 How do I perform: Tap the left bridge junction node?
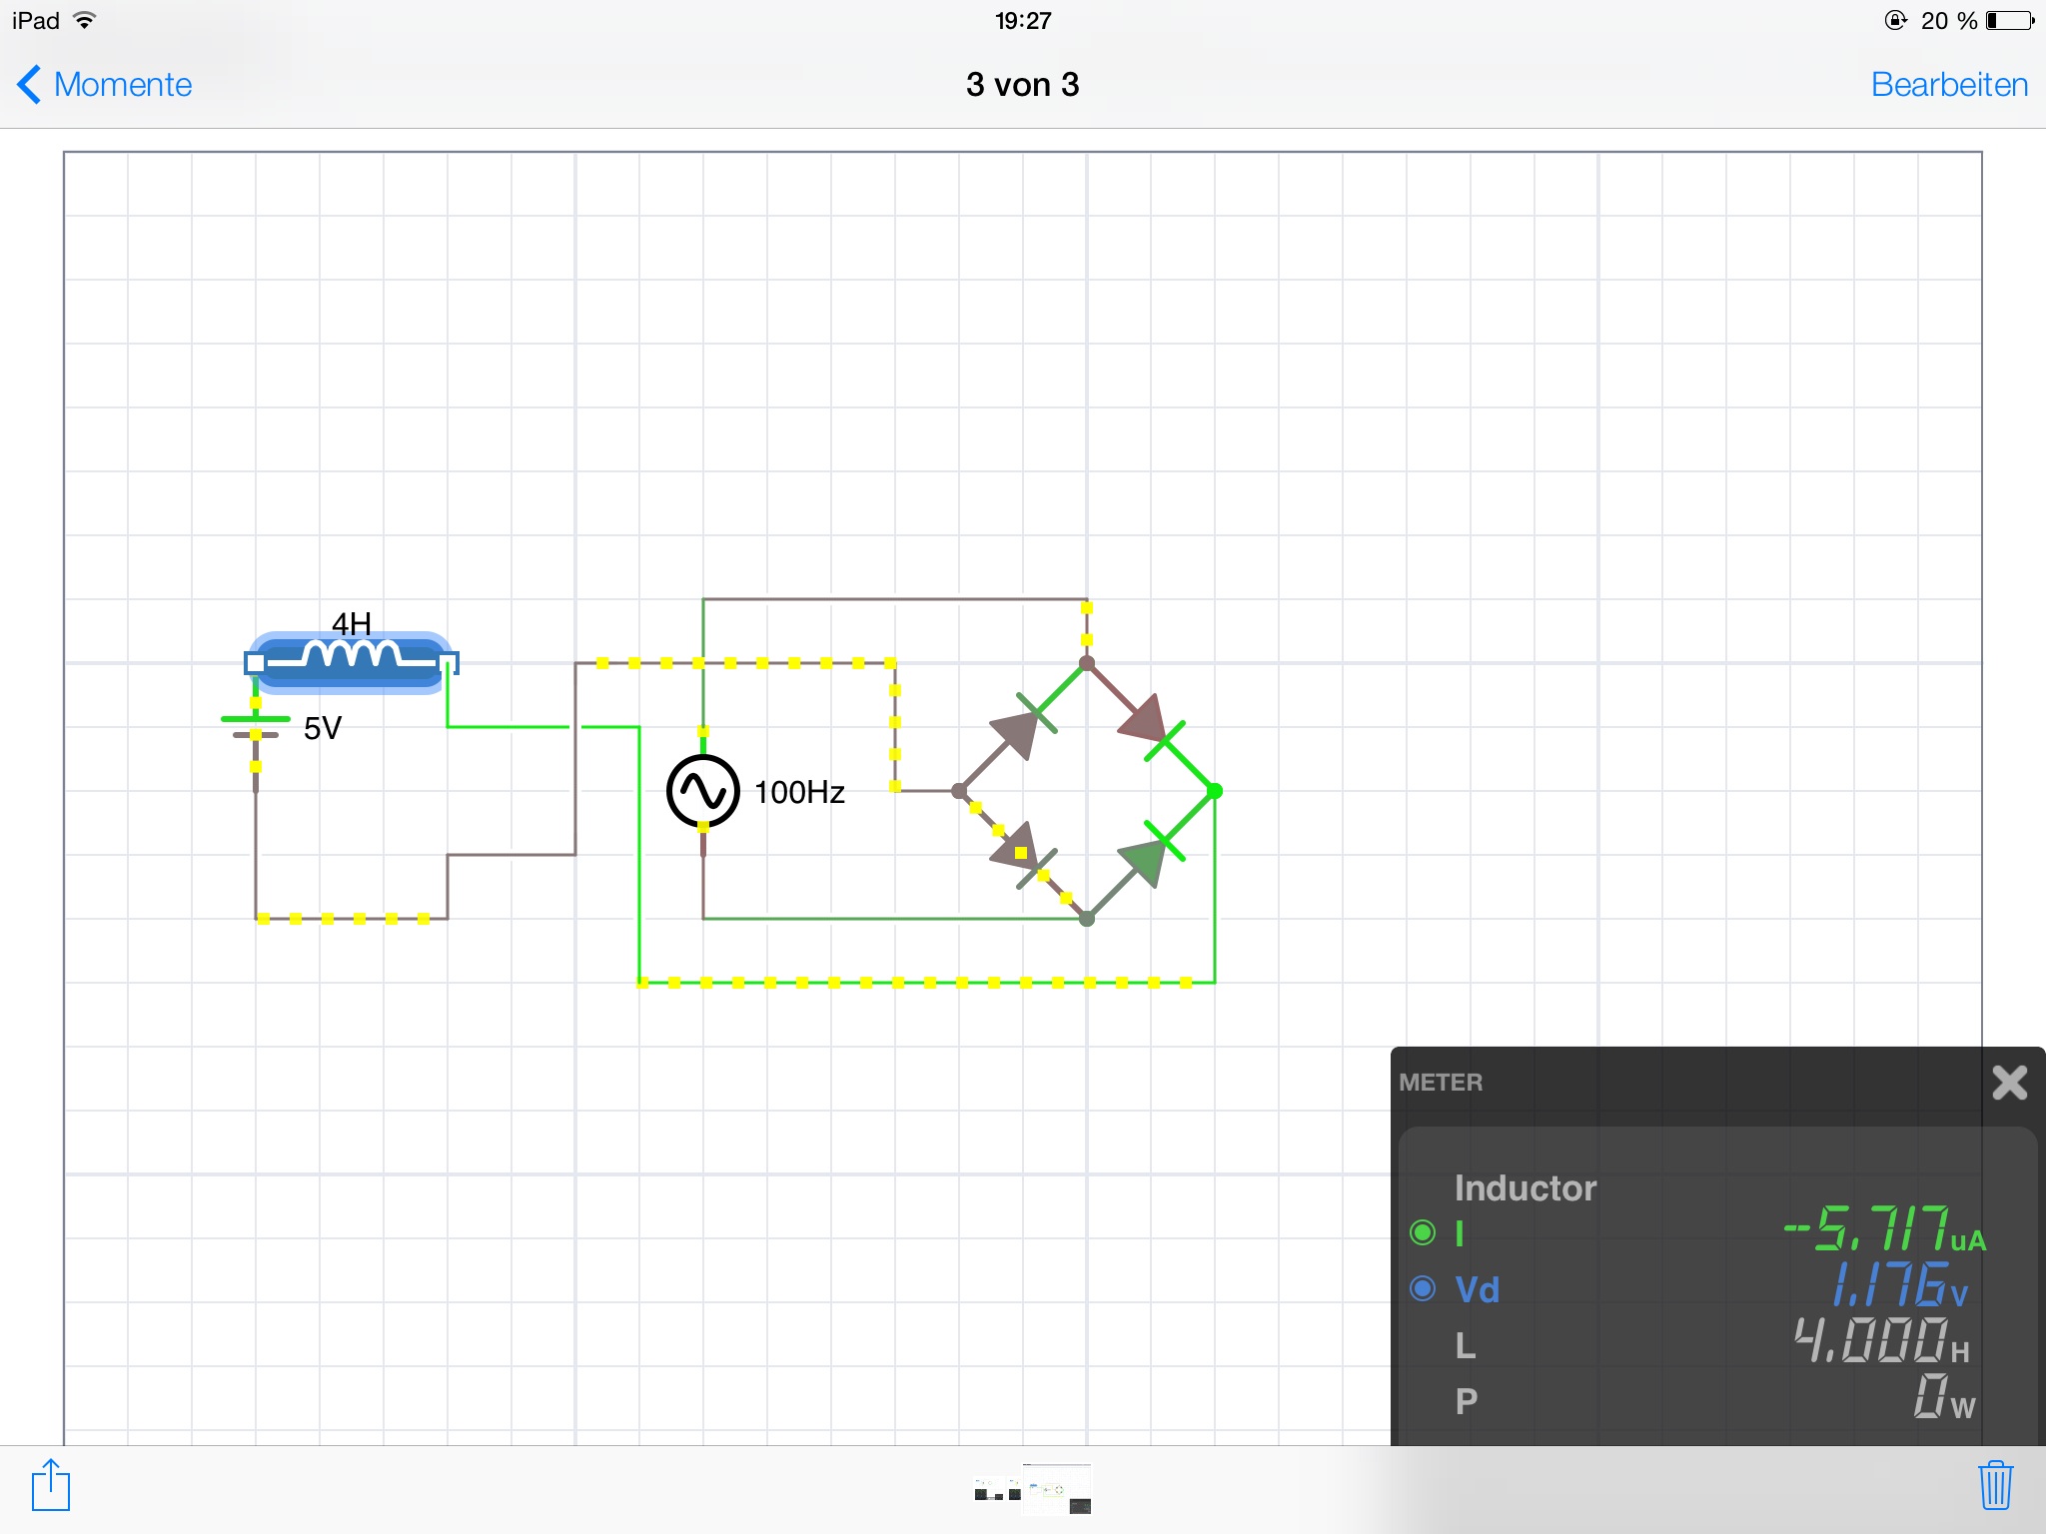click(x=959, y=791)
